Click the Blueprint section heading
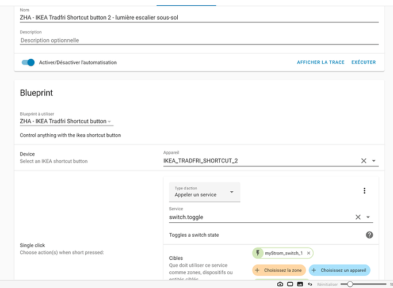The height and width of the screenshot is (288, 393). point(36,93)
